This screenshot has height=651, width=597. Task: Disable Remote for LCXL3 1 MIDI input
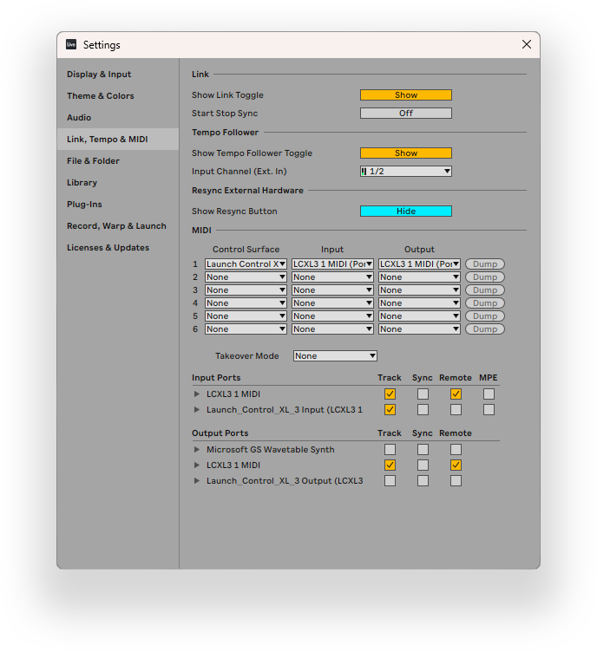(x=456, y=394)
